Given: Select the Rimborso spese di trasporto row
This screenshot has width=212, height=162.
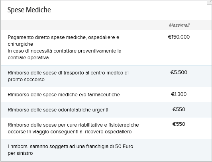Looking at the screenshot, I should point(106,76).
